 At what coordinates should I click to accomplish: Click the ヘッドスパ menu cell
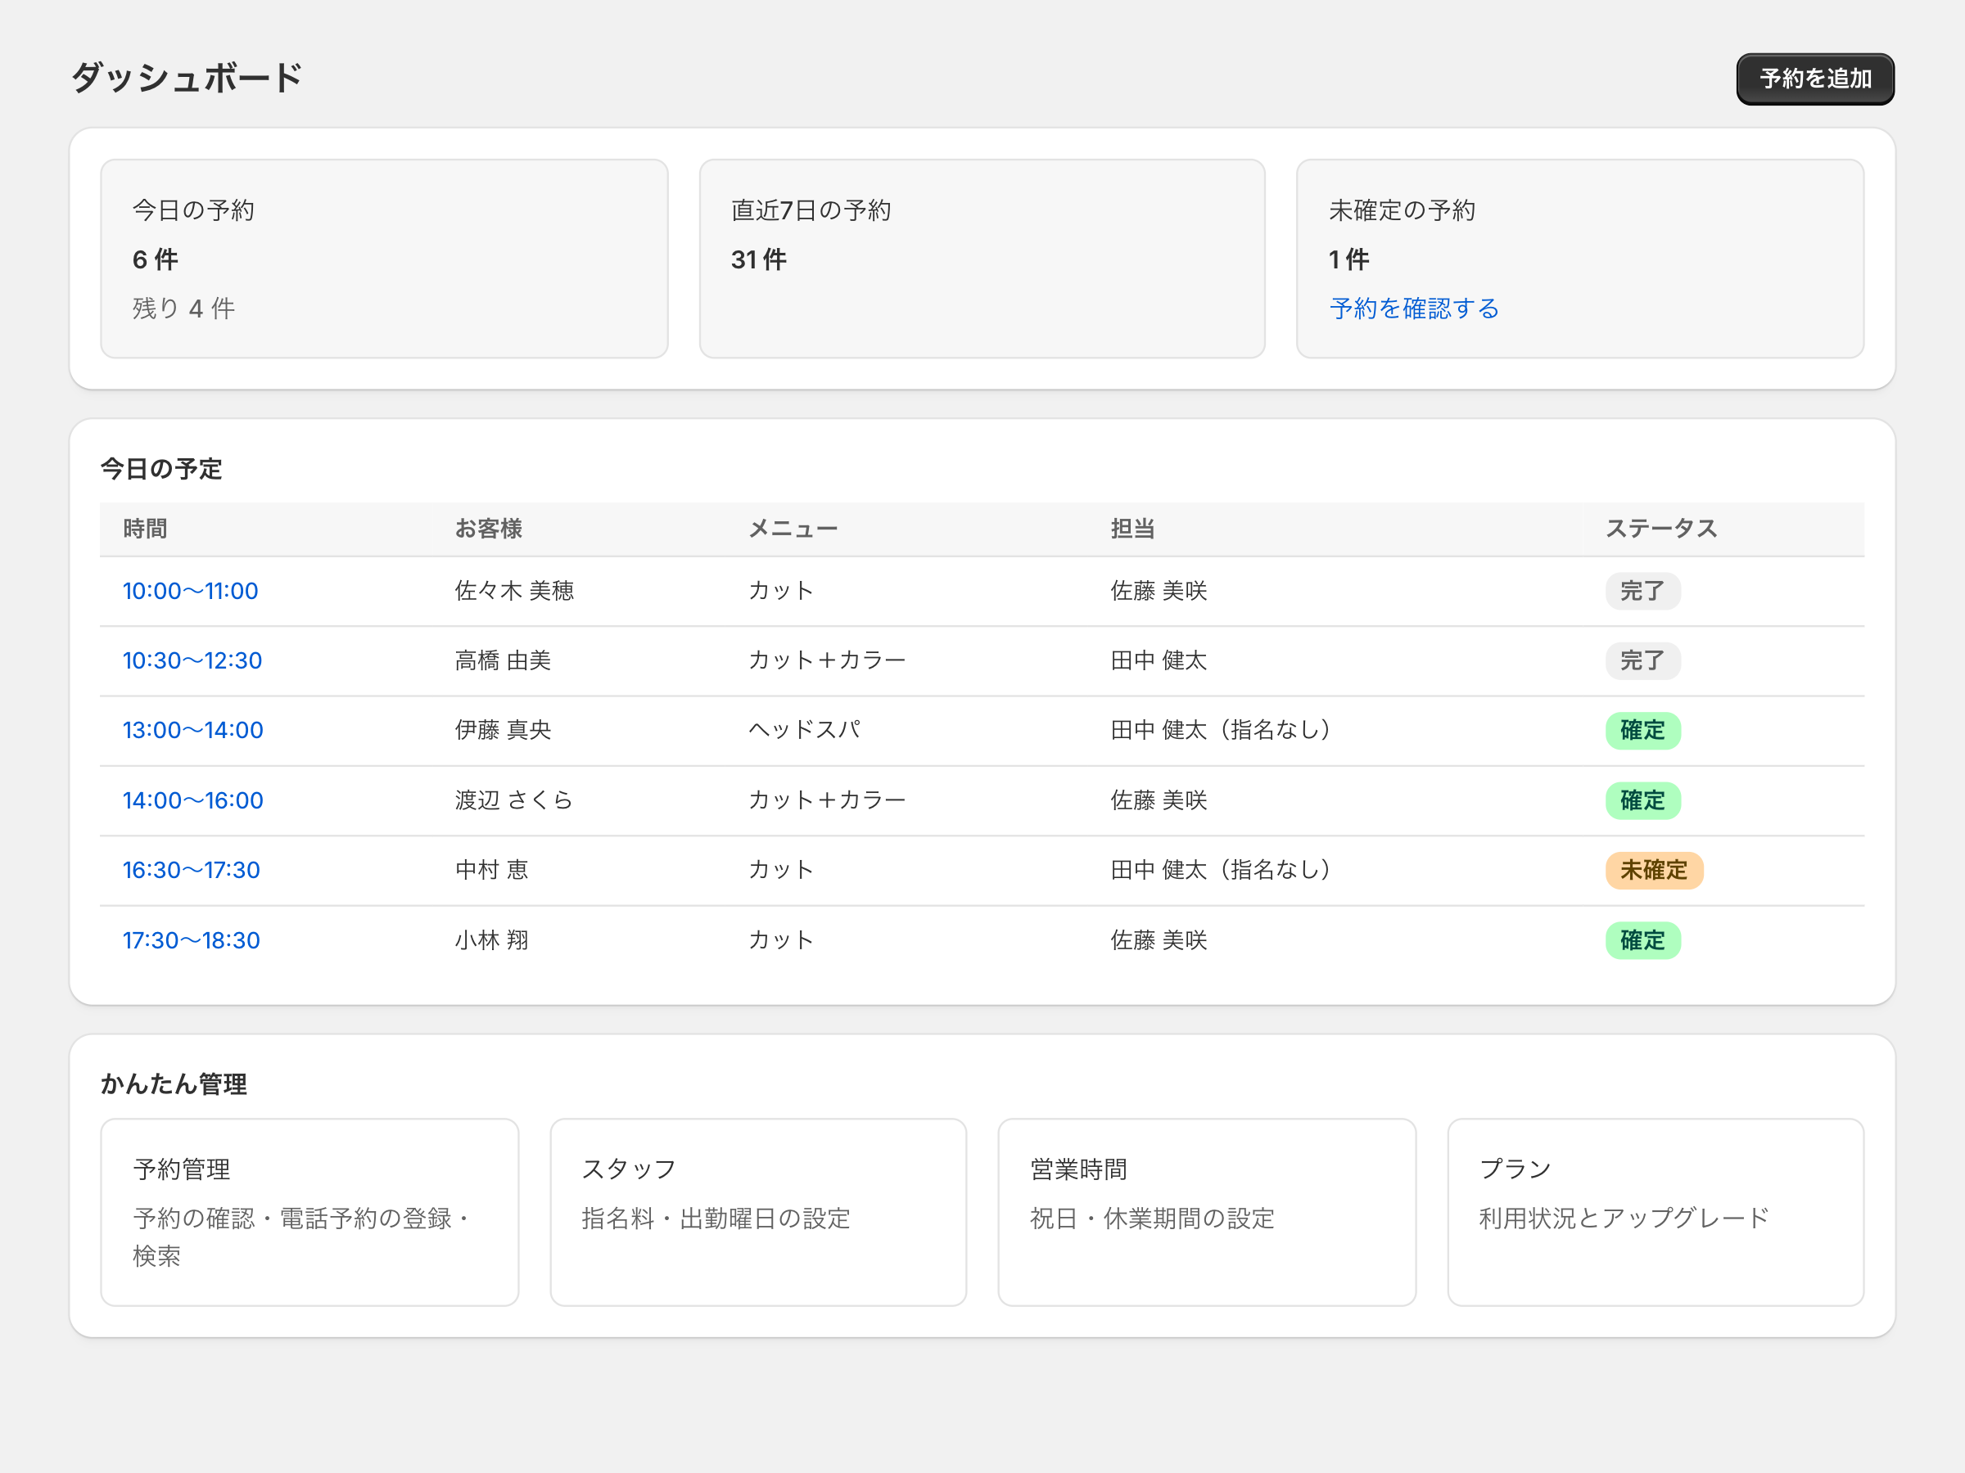point(804,730)
